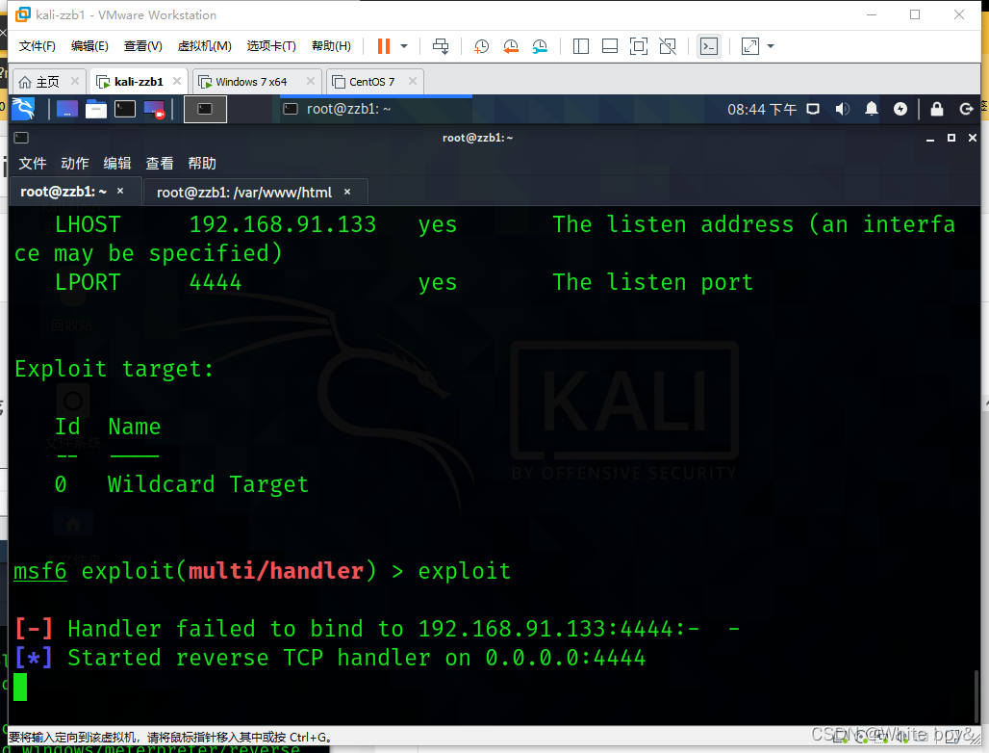The image size is (989, 753).
Task: Launch terminal emulator from Kali panel
Action: pos(125,109)
